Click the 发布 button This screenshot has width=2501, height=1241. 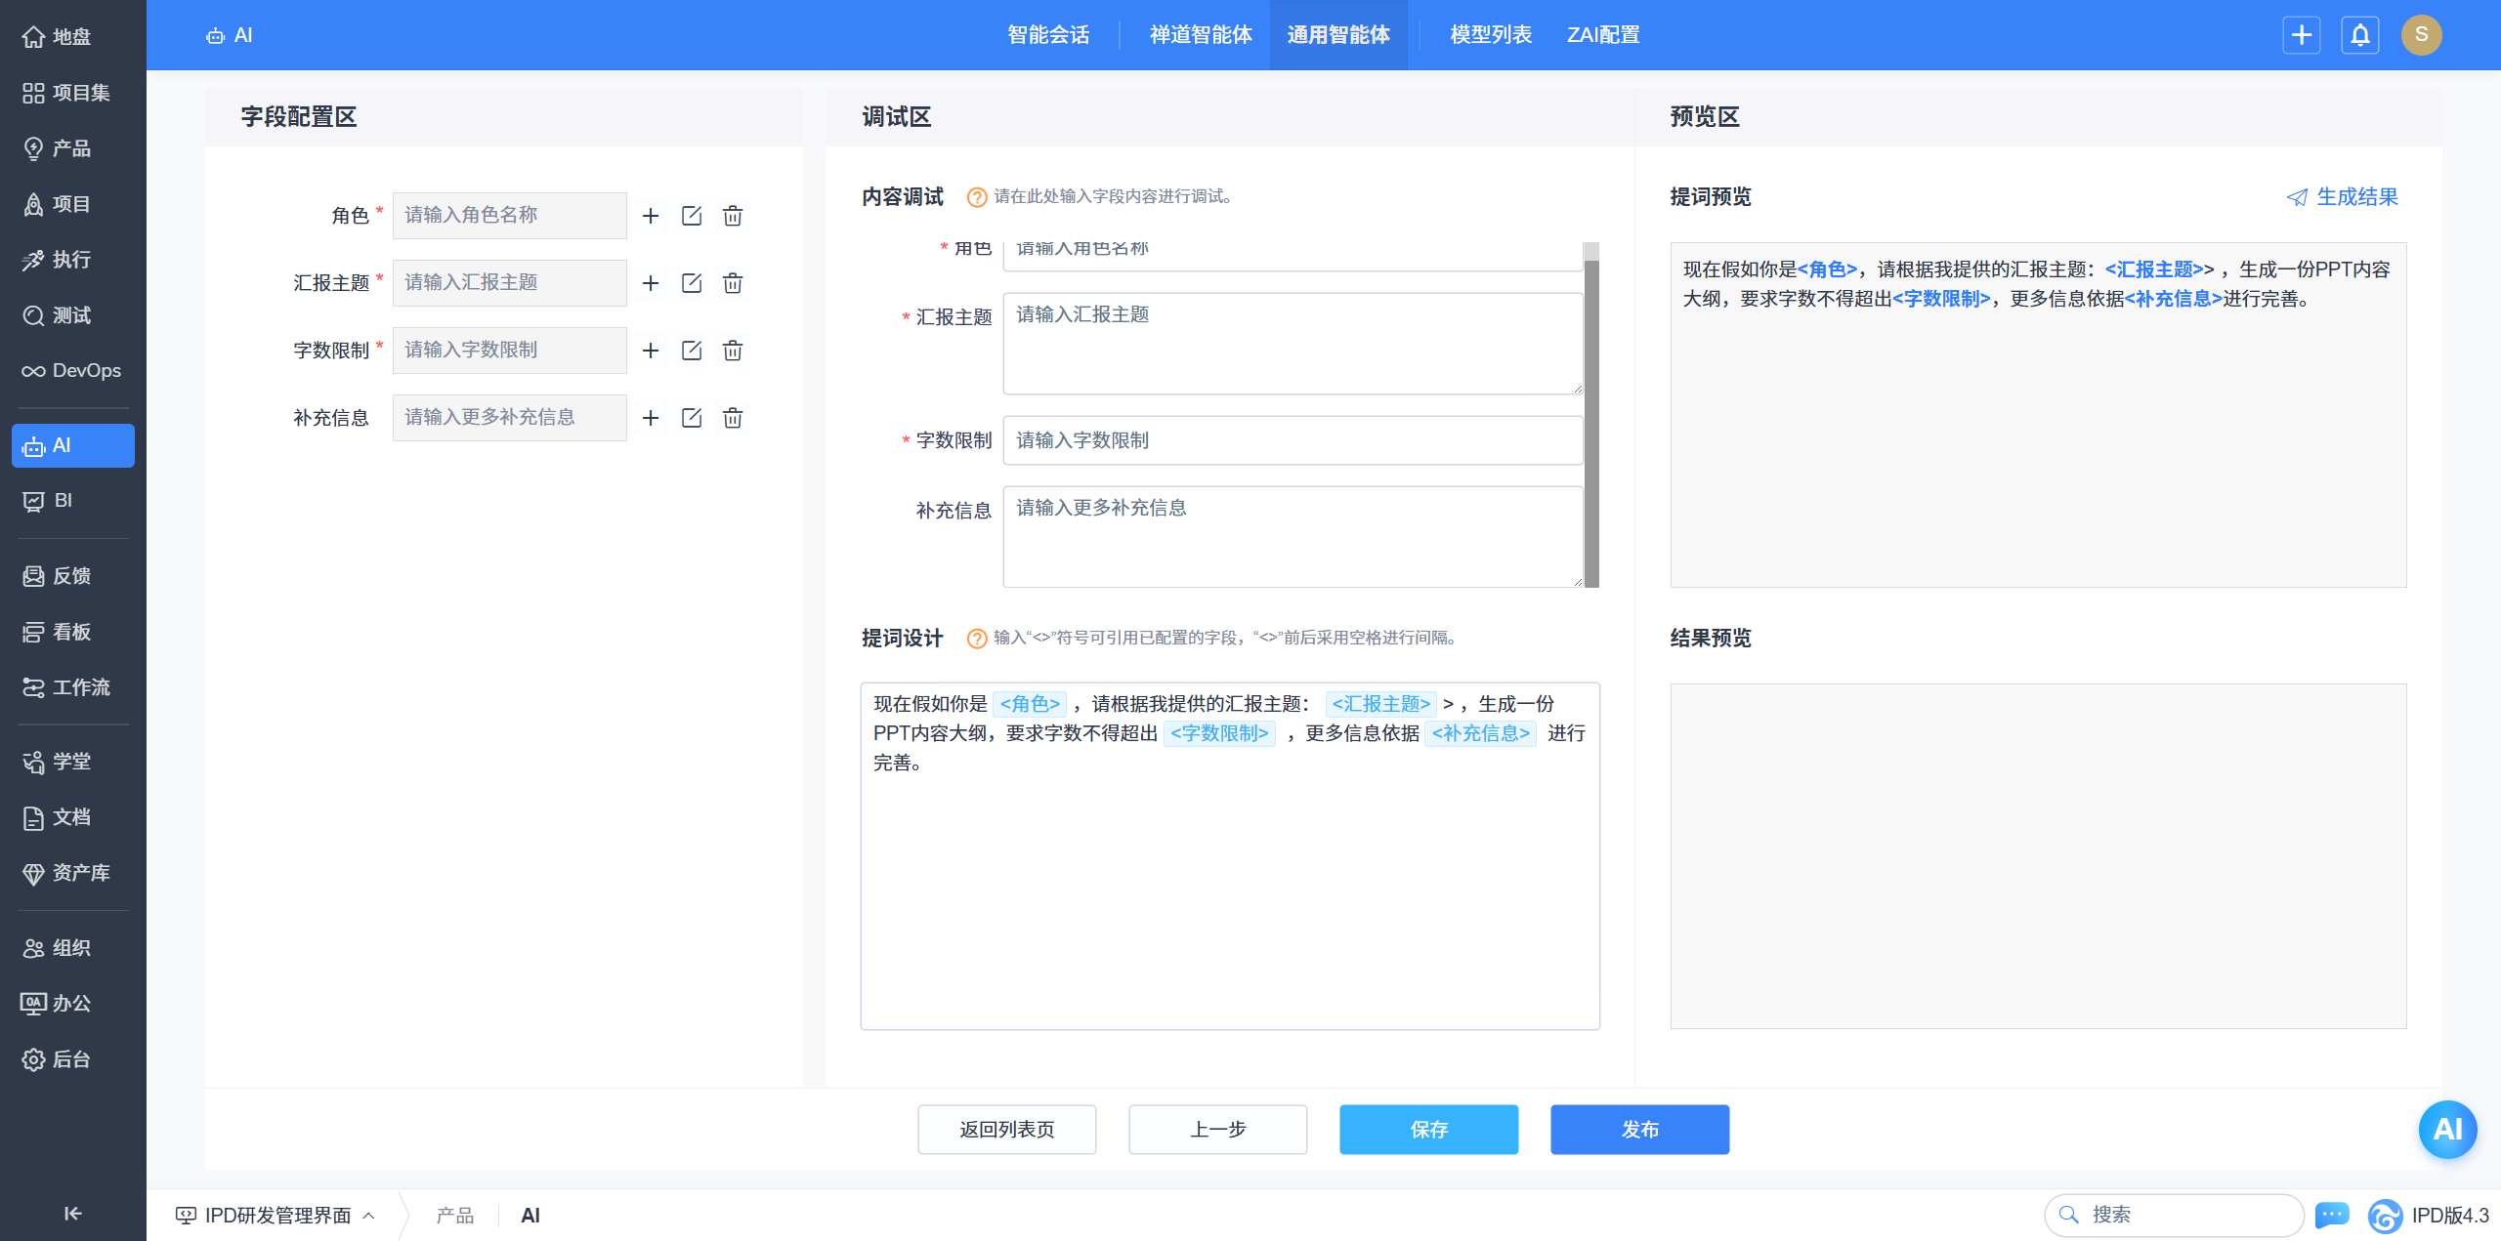(1639, 1130)
